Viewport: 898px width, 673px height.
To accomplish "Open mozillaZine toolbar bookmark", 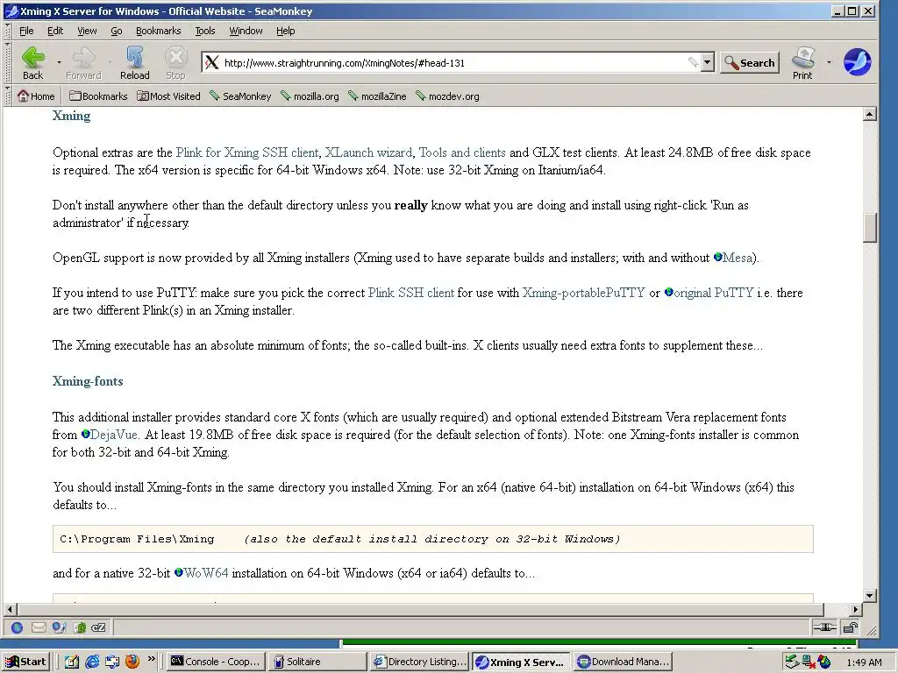I will tap(377, 96).
